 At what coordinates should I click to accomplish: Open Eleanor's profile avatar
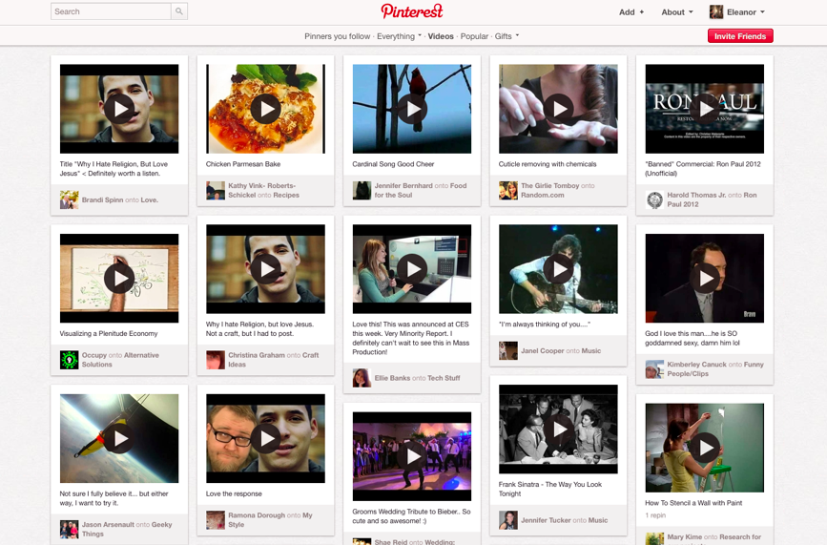[x=716, y=11]
